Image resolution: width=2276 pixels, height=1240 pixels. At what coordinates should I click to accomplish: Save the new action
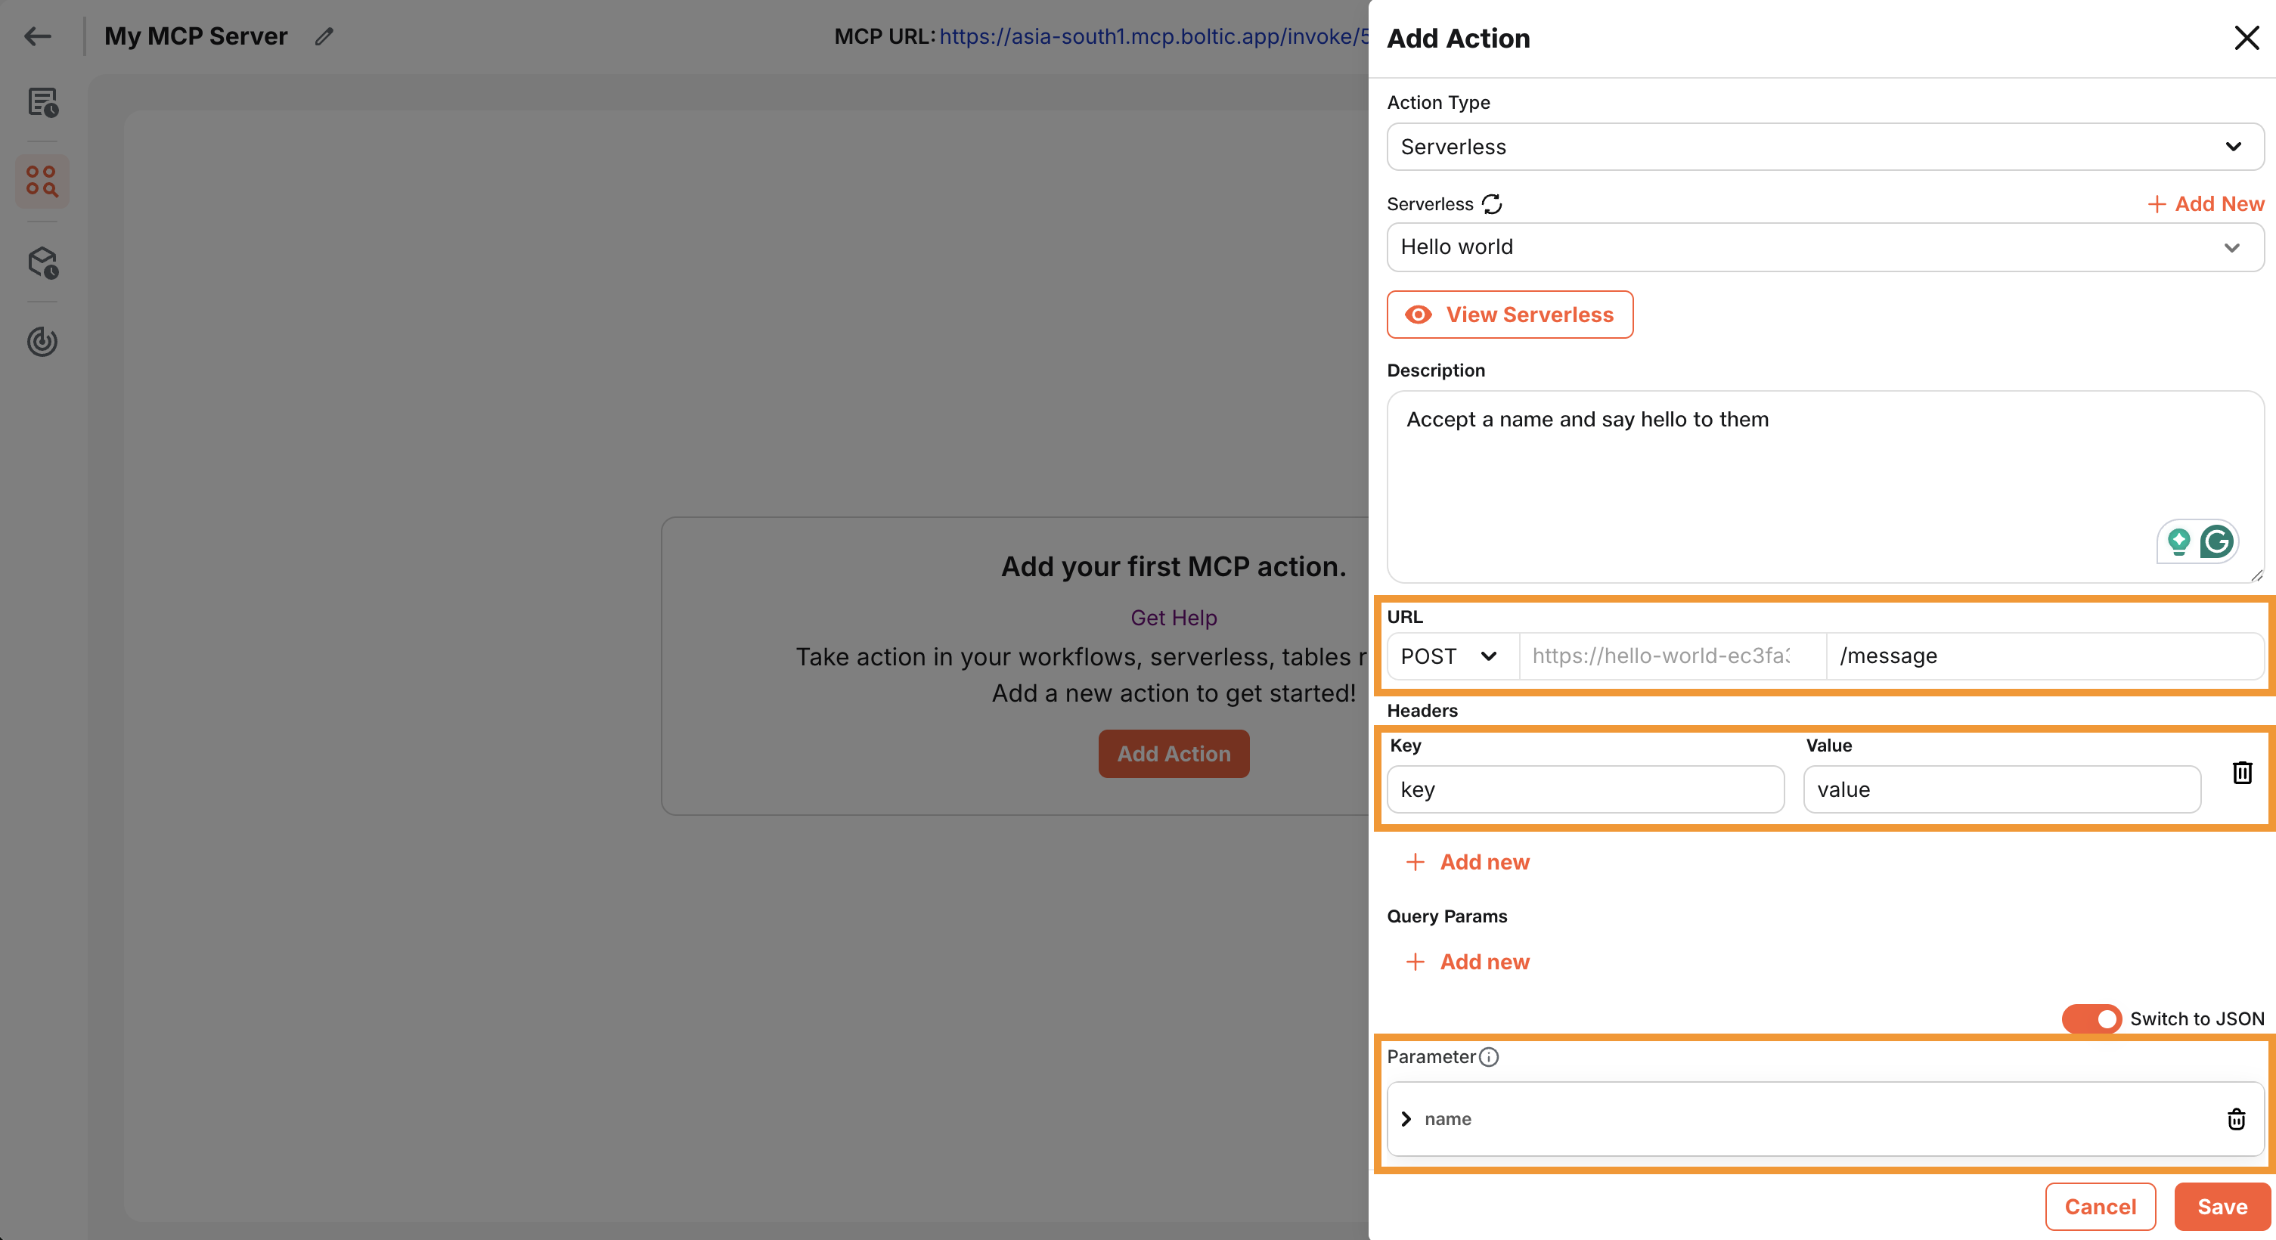(2222, 1207)
